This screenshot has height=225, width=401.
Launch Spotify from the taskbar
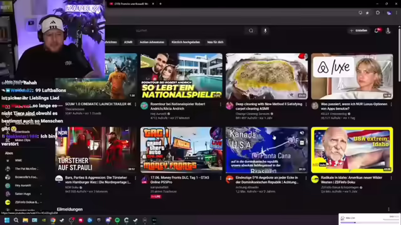[117, 220]
